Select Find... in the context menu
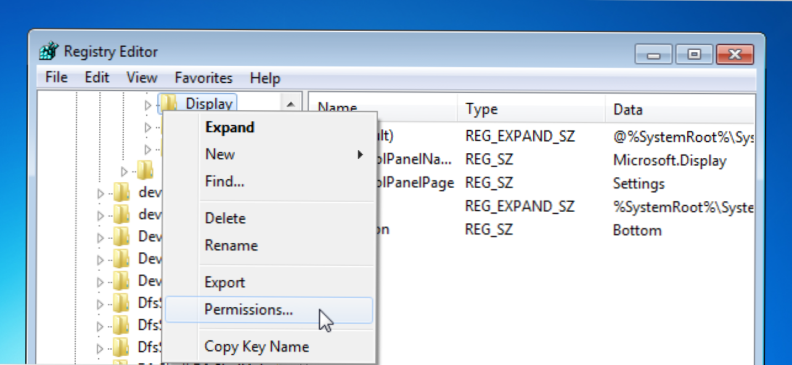Image resolution: width=792 pixels, height=365 pixels. [224, 182]
